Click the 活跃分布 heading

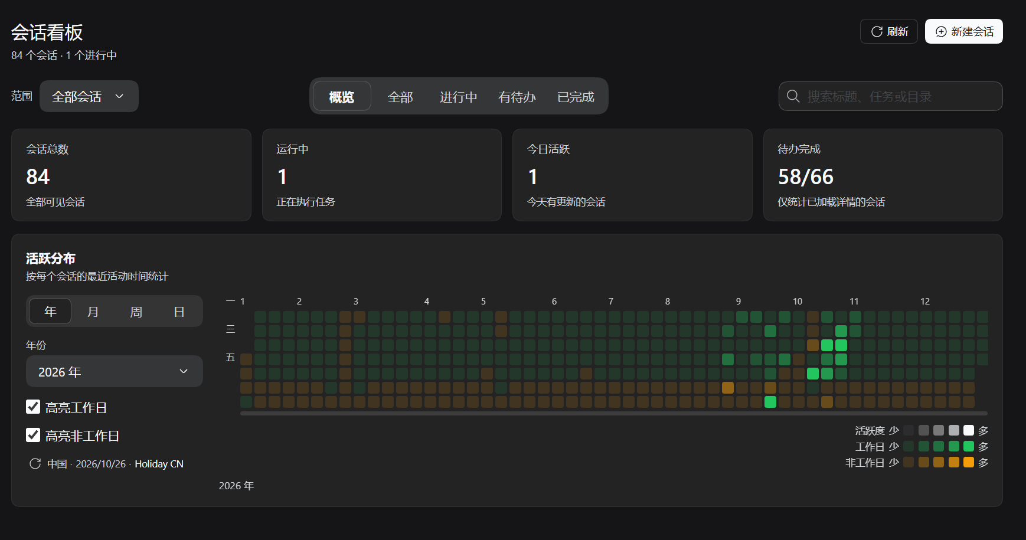point(51,258)
